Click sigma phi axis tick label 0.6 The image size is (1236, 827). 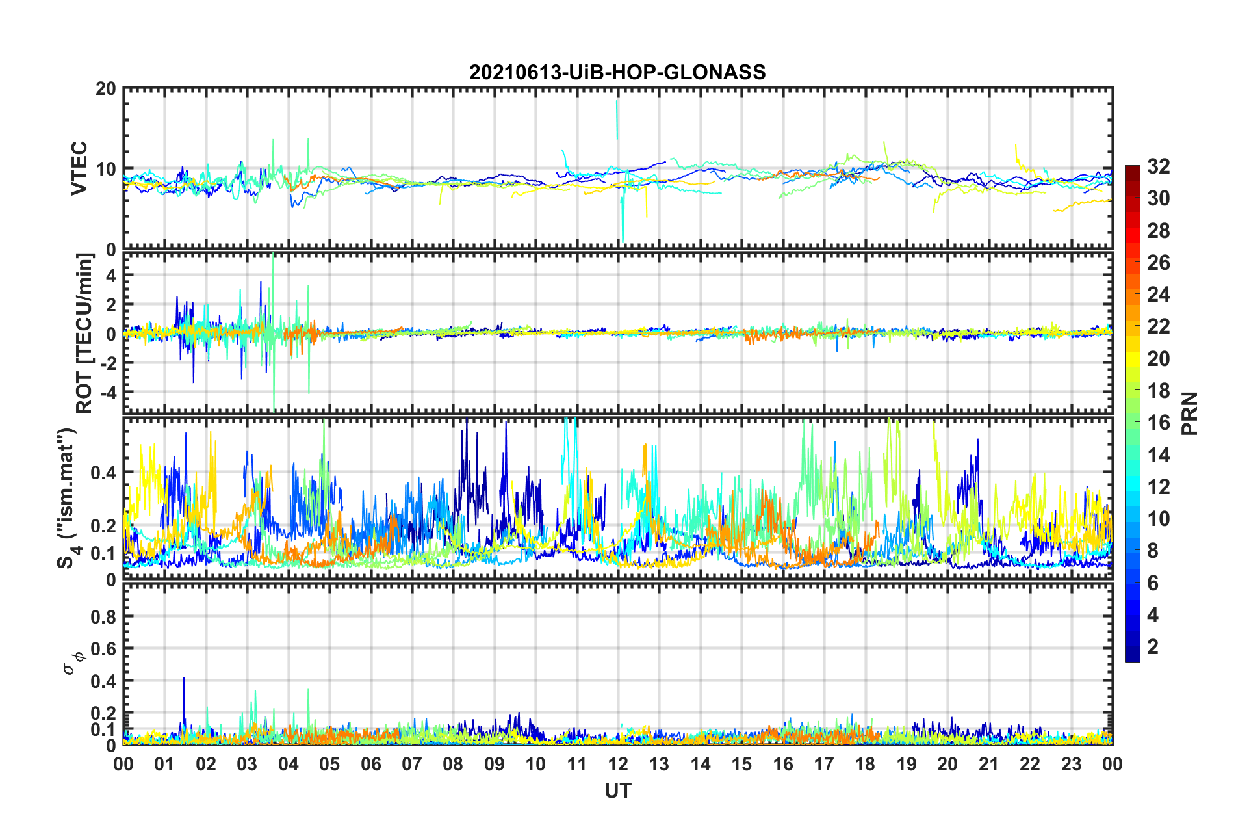click(x=103, y=649)
